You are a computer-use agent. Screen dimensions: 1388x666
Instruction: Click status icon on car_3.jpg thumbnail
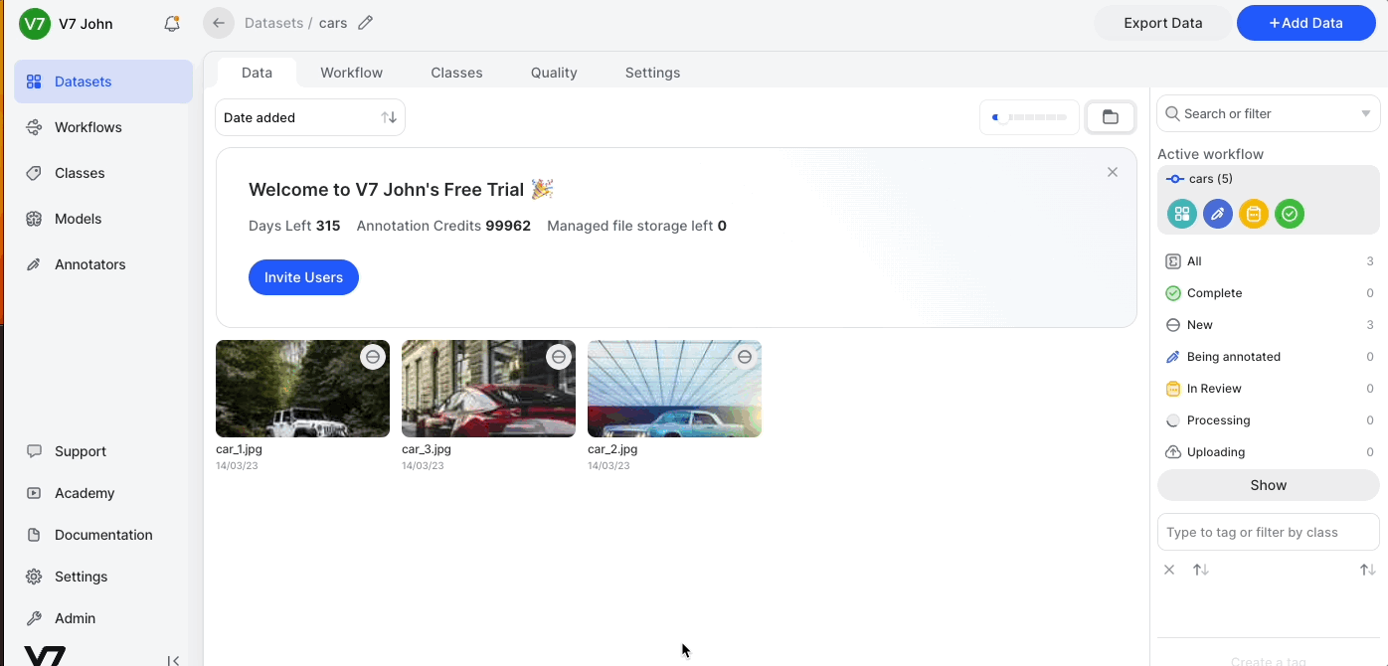[559, 357]
